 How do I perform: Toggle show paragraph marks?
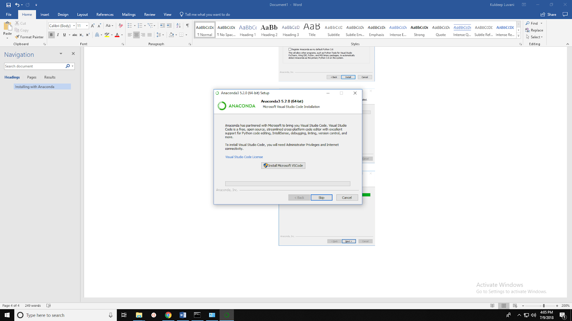click(188, 26)
